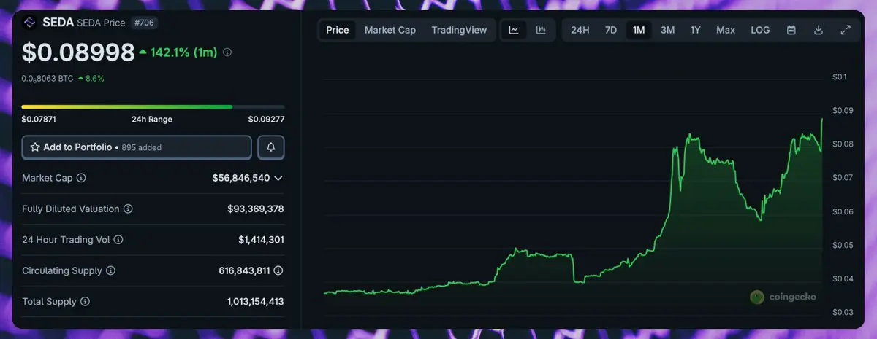Click the $93,369,378 valuation value
877x339 pixels.
[x=256, y=209]
